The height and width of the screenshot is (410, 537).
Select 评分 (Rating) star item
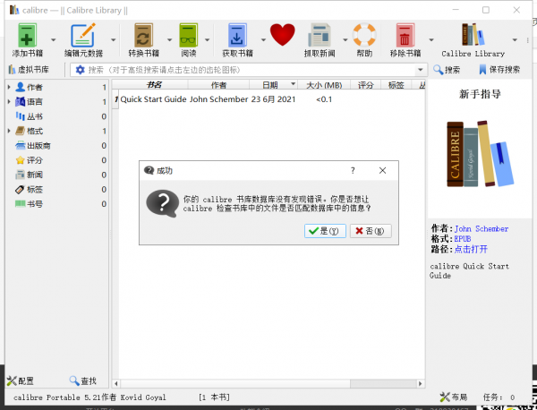[30, 160]
